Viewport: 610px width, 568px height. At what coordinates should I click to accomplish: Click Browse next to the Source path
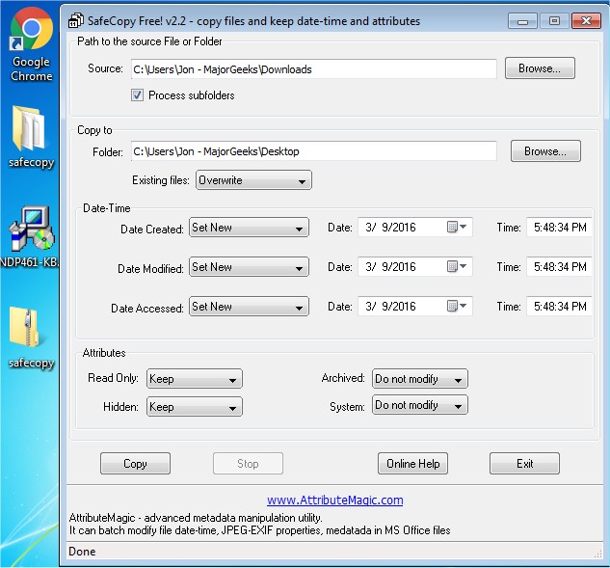coord(540,68)
